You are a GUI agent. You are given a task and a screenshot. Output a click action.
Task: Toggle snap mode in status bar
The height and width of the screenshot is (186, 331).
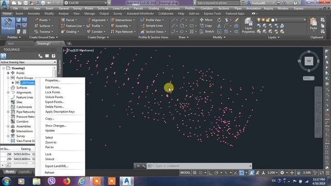201,173
